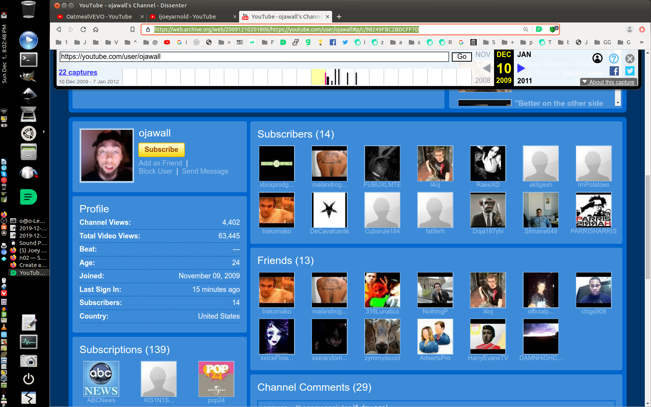651x407 pixels.
Task: Click the browser address bar URL
Action: click(x=286, y=29)
